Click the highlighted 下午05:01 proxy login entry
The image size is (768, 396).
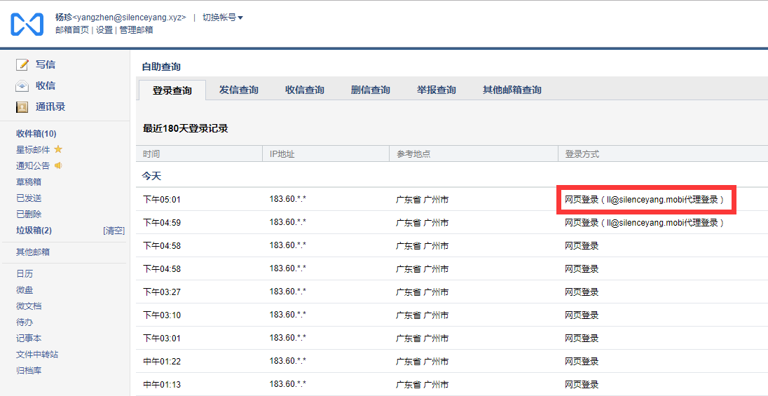(x=644, y=200)
